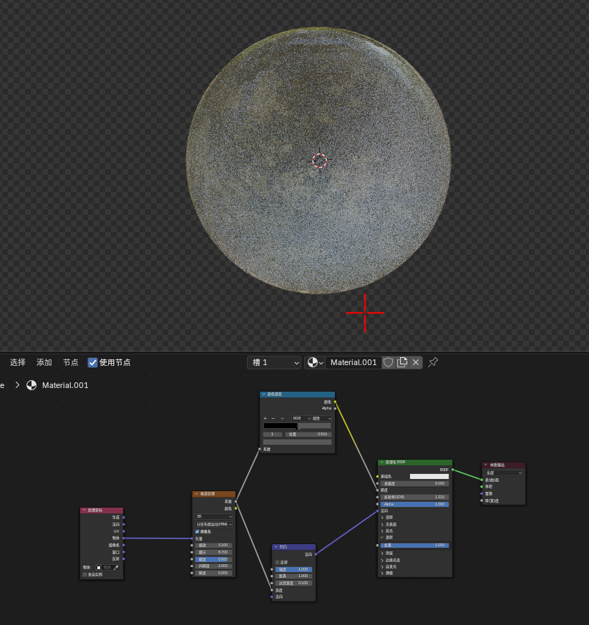Click the Alpha slider in Principled BSDF
Image resolution: width=589 pixels, height=625 pixels.
pyautogui.click(x=415, y=504)
